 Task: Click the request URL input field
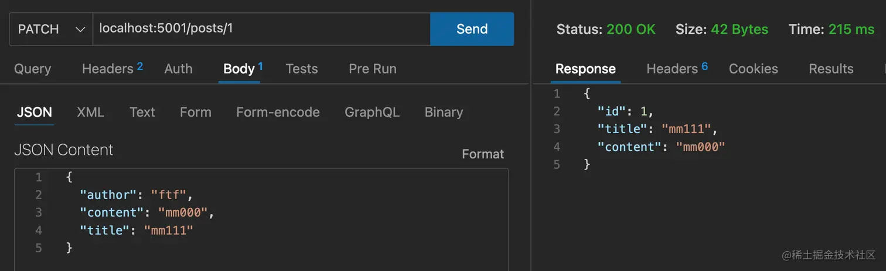point(261,29)
